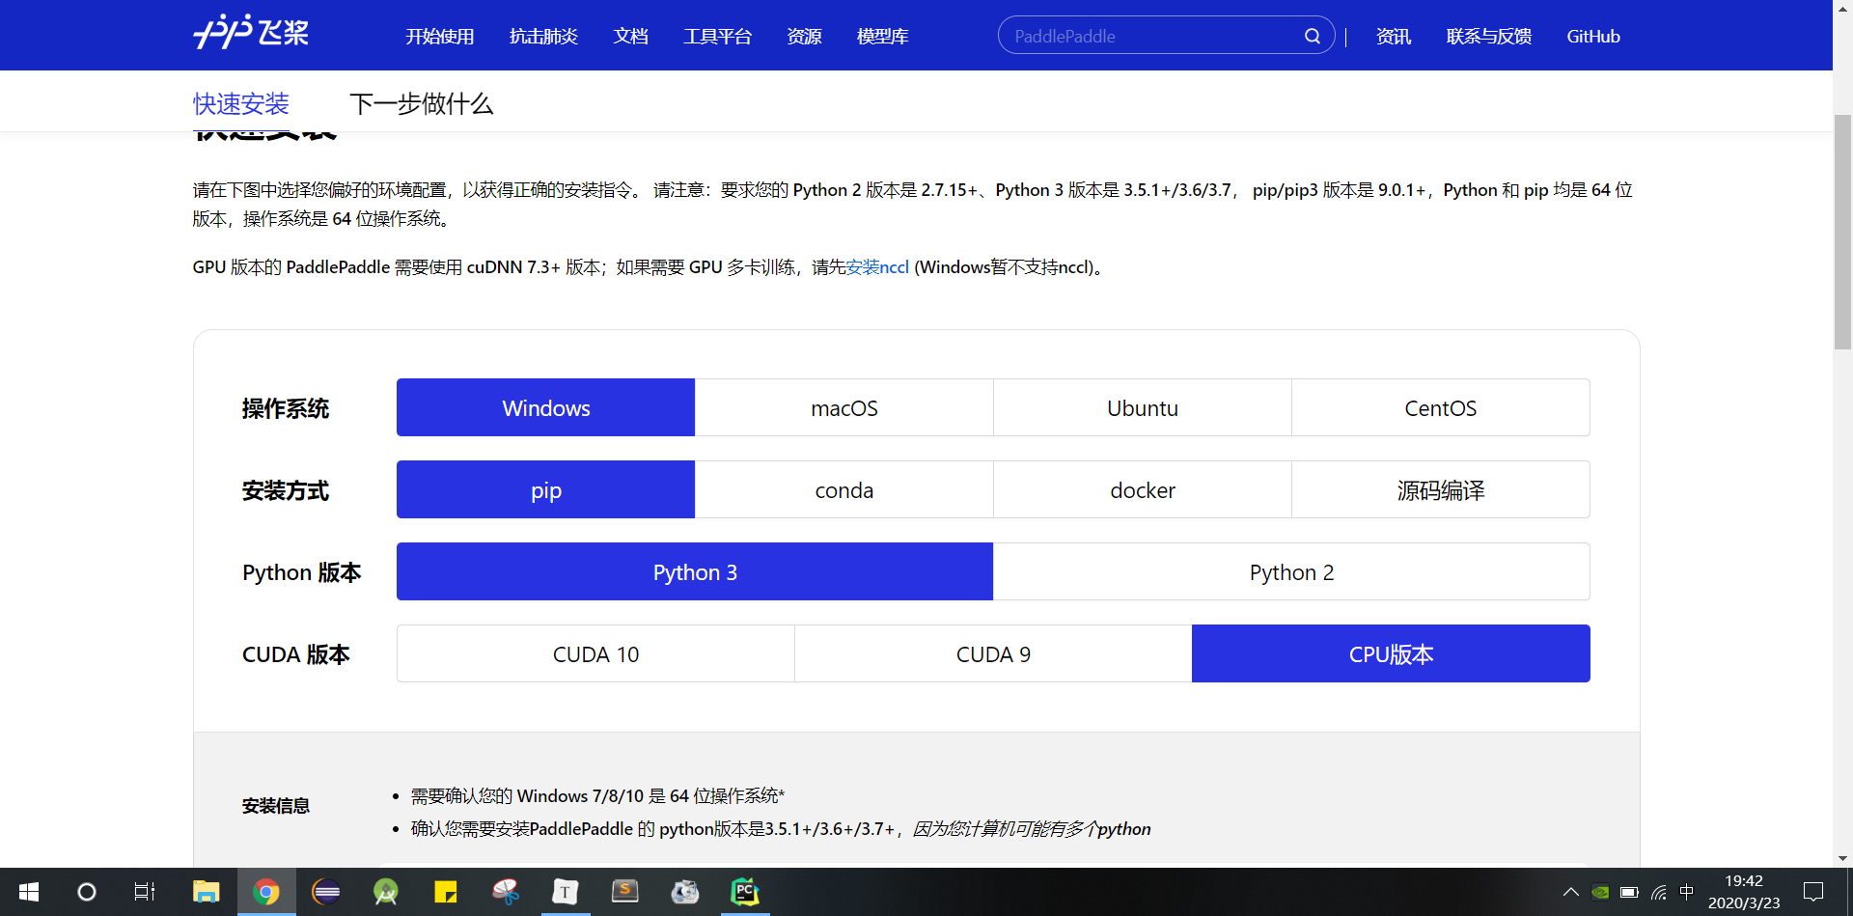The width and height of the screenshot is (1853, 916).
Task: Select macOS as the operating system
Action: coord(844,407)
